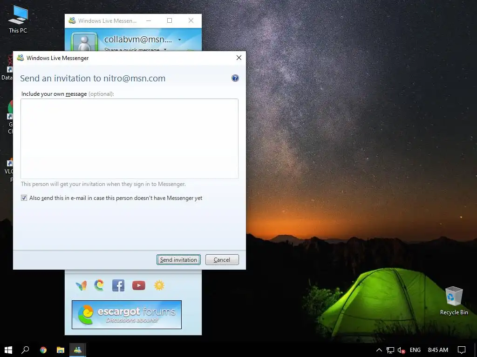Click the blue help icon in invitation dialog
The image size is (477, 357).
235,78
